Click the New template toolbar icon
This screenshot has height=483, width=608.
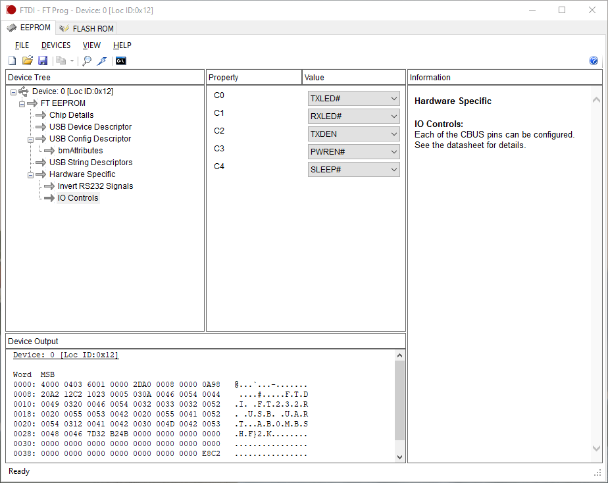[x=12, y=61]
